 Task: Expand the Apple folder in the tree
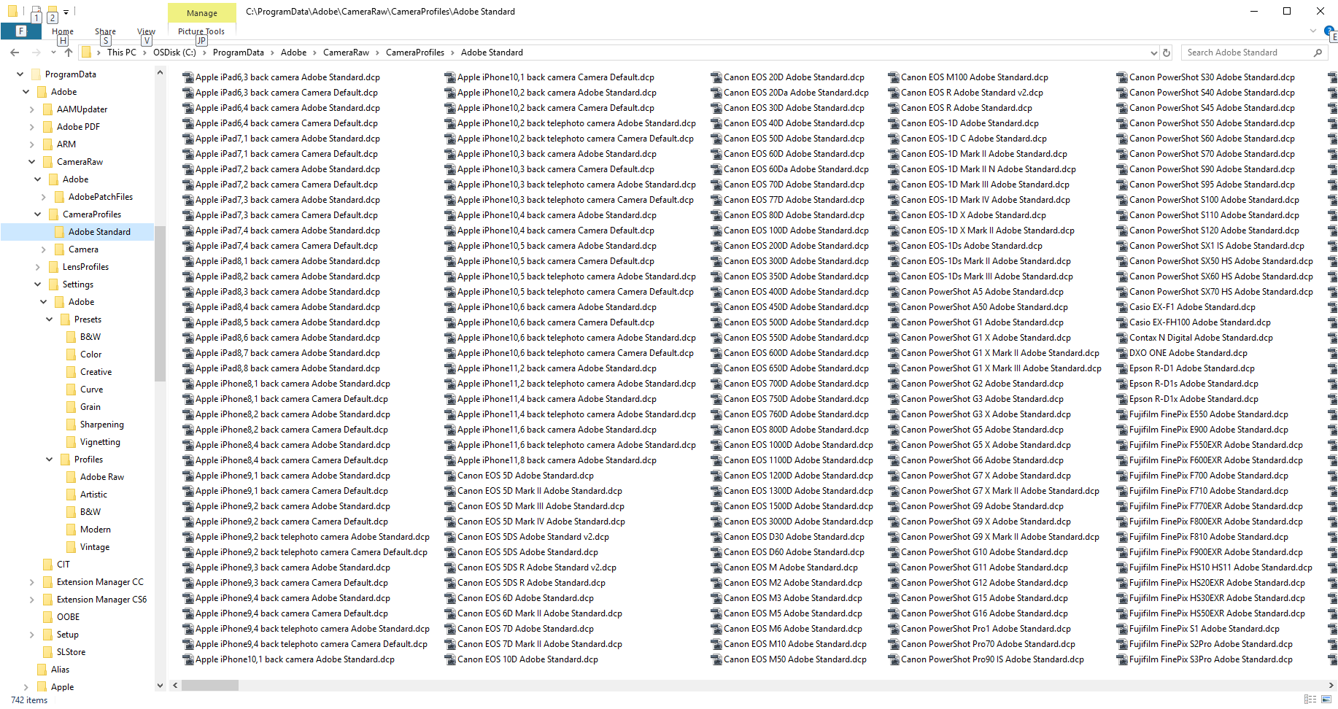(x=26, y=687)
